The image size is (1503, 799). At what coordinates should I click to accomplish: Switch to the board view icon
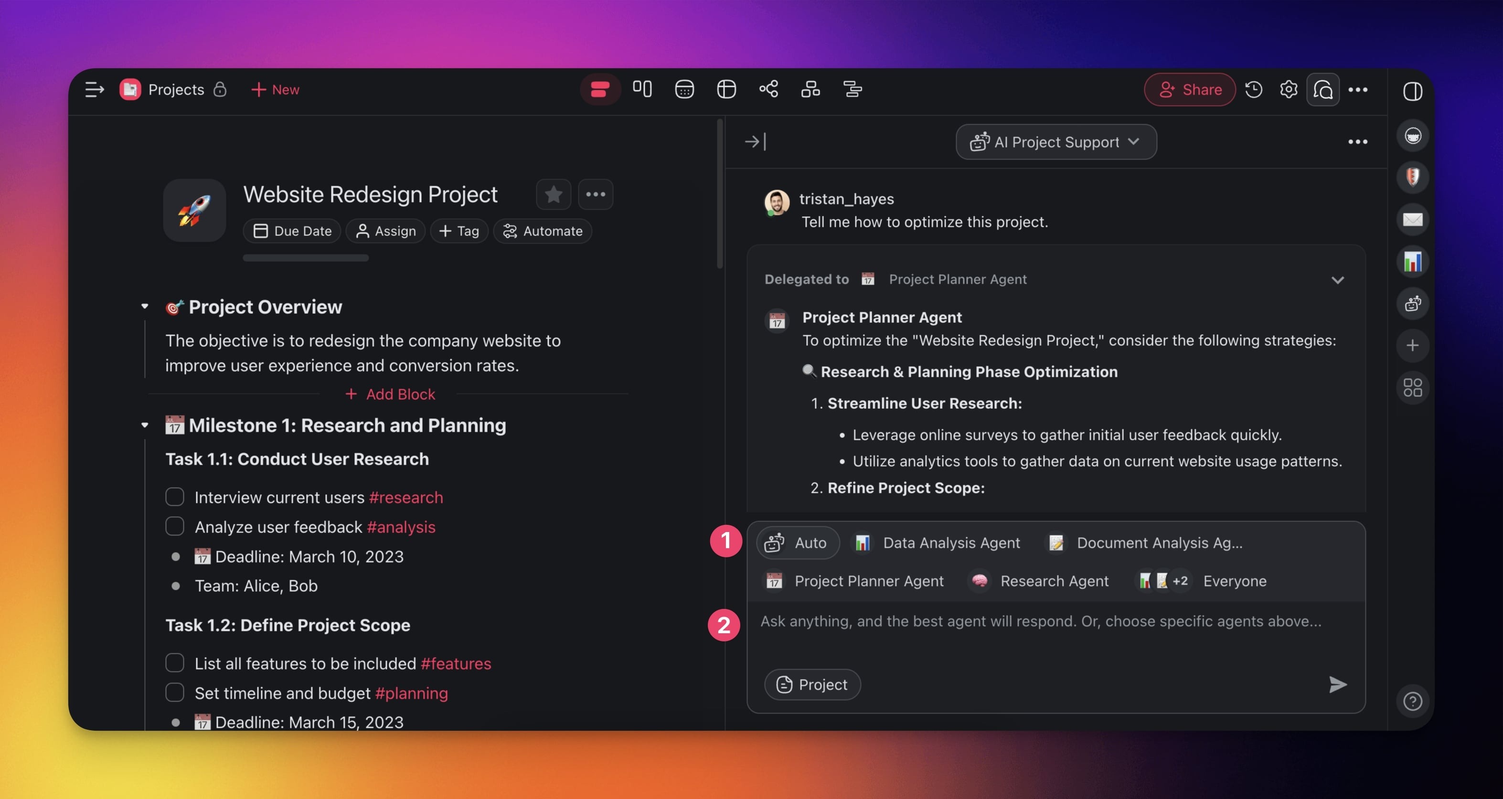click(x=642, y=89)
